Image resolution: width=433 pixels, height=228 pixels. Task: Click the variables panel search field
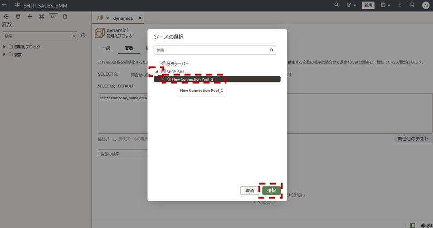(x=40, y=36)
